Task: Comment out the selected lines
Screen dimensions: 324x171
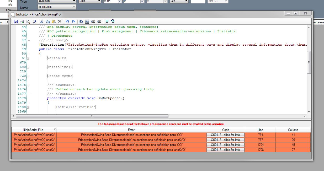Action: (107, 22)
